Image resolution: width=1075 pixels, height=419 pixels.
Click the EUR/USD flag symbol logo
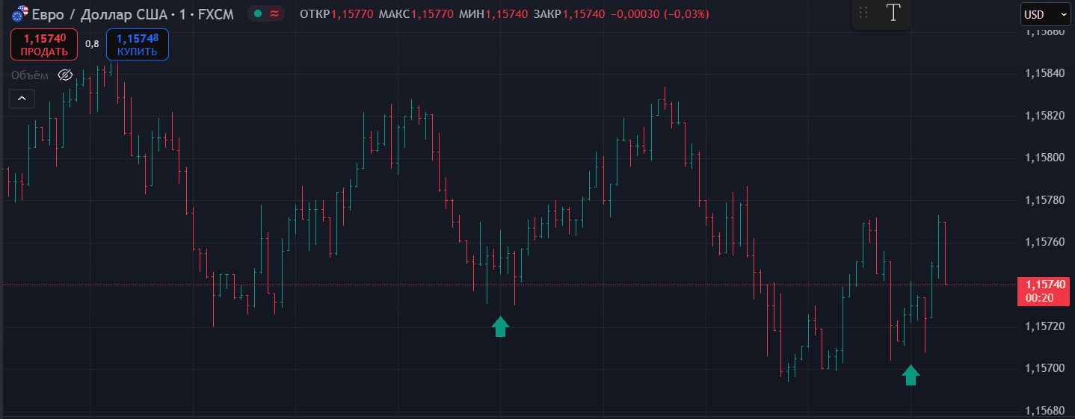[19, 13]
